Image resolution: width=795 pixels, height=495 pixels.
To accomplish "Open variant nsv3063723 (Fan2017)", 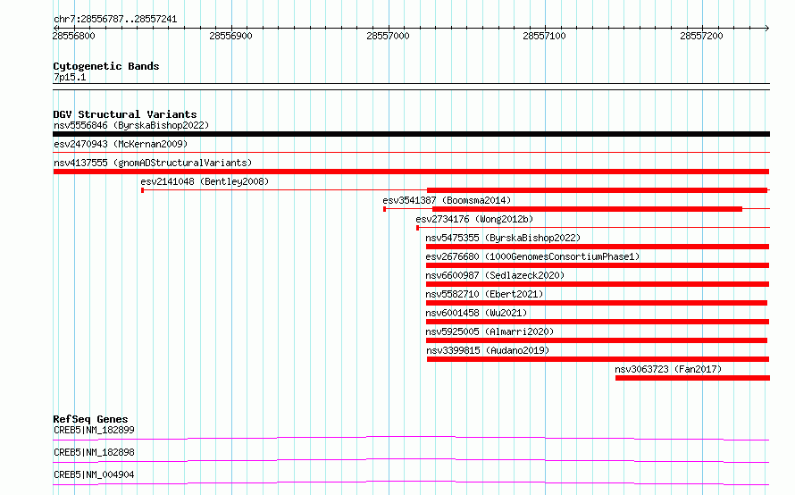I will pos(668,369).
